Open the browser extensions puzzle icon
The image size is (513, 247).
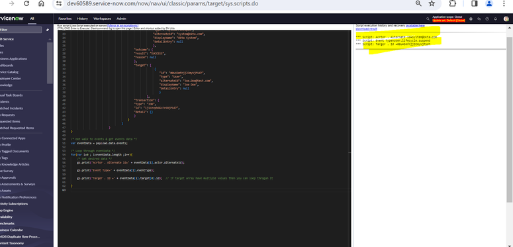pos(453,3)
